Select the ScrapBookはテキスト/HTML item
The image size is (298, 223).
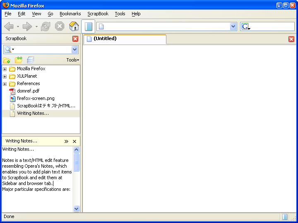click(46, 106)
